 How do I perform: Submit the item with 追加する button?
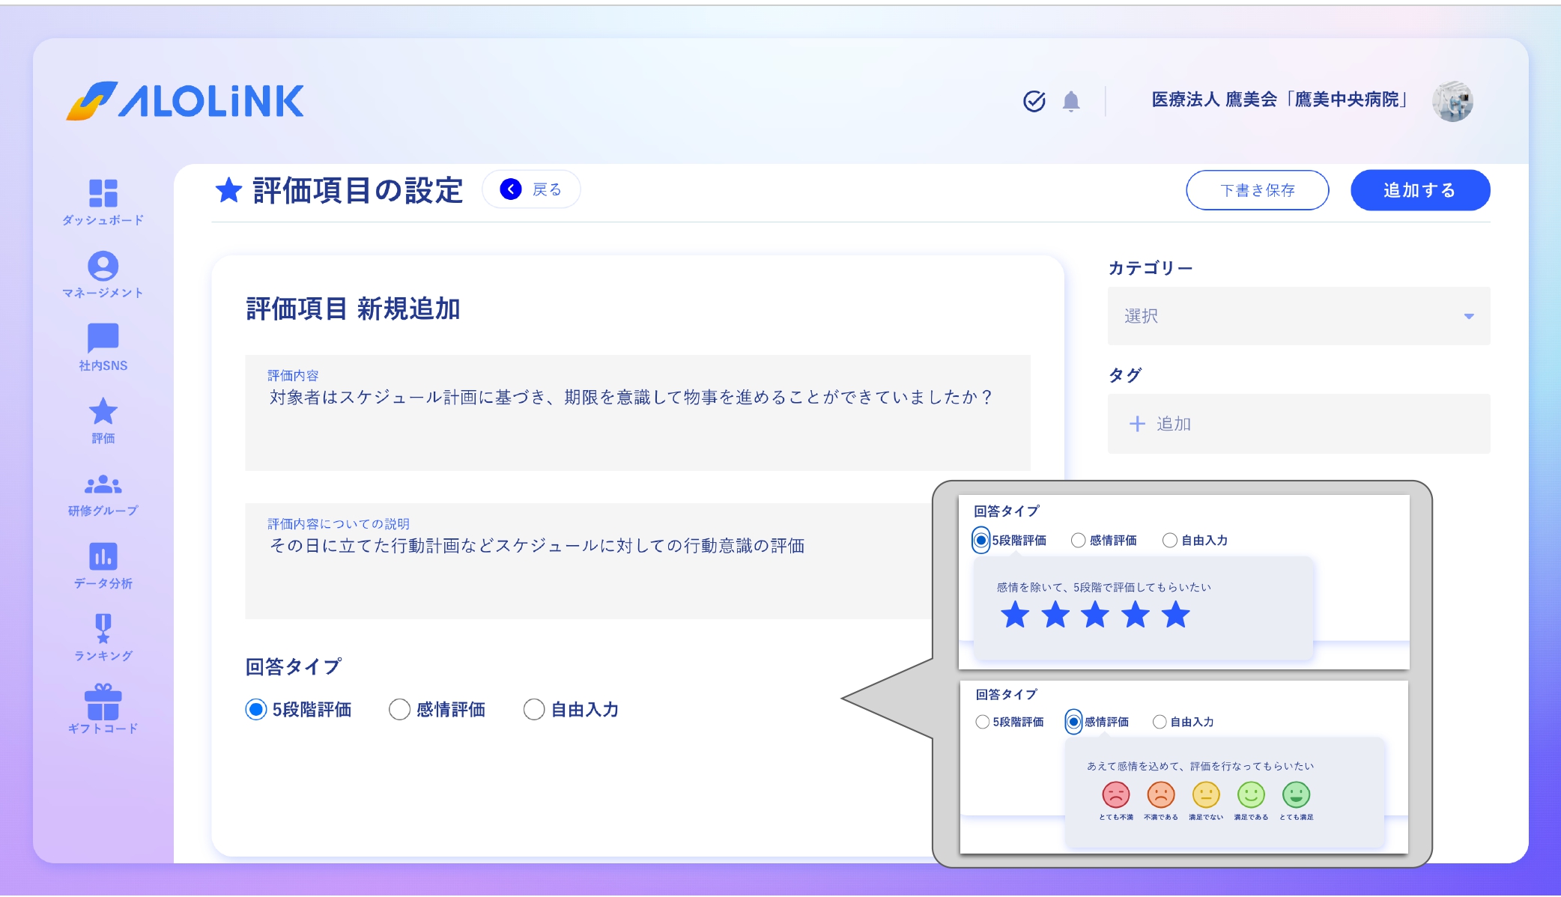pos(1419,189)
